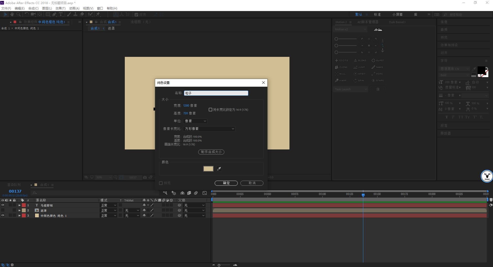Expand the 马鹿野郎 layer properties

[20, 205]
